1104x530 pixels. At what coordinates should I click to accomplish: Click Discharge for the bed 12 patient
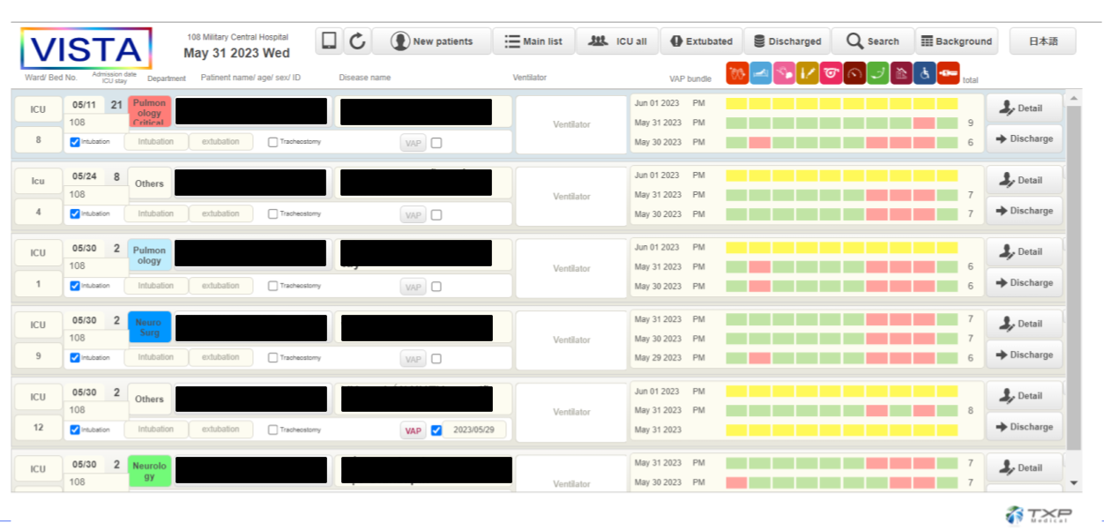pyautogui.click(x=1023, y=427)
